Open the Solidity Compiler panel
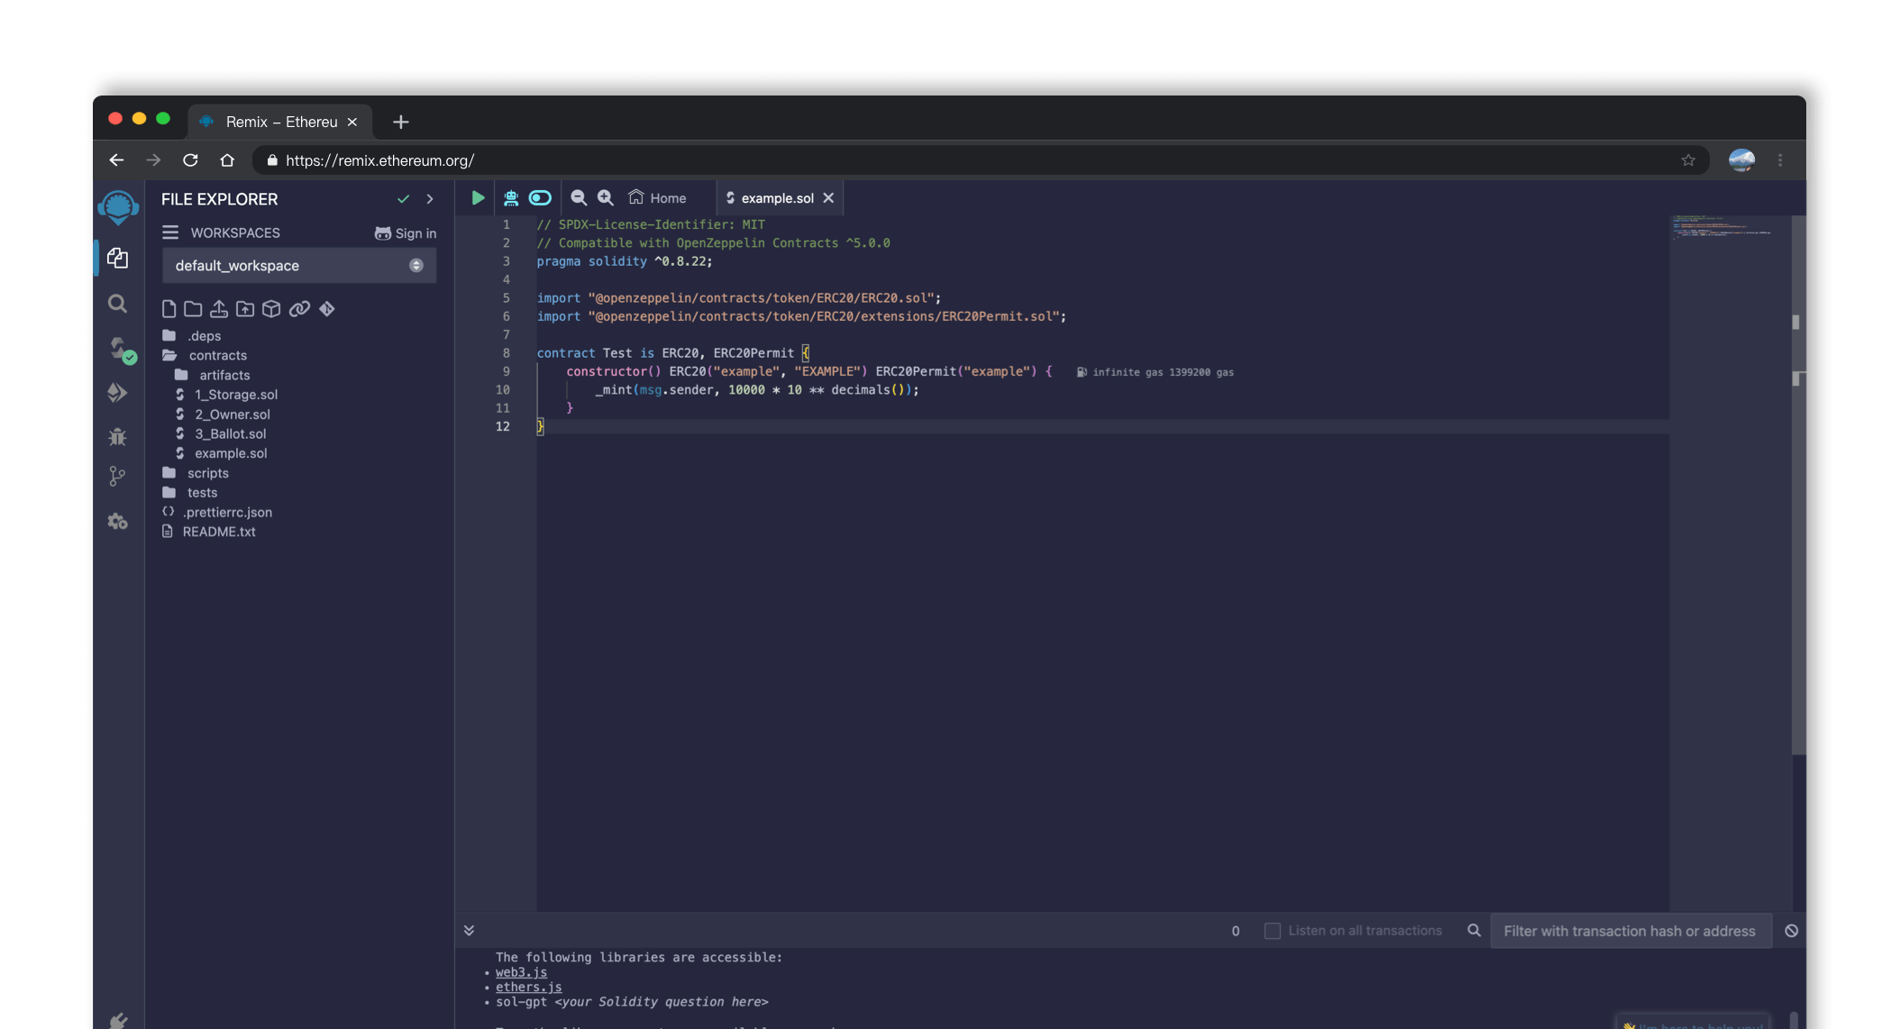Viewport: 1900px width, 1029px height. (117, 350)
